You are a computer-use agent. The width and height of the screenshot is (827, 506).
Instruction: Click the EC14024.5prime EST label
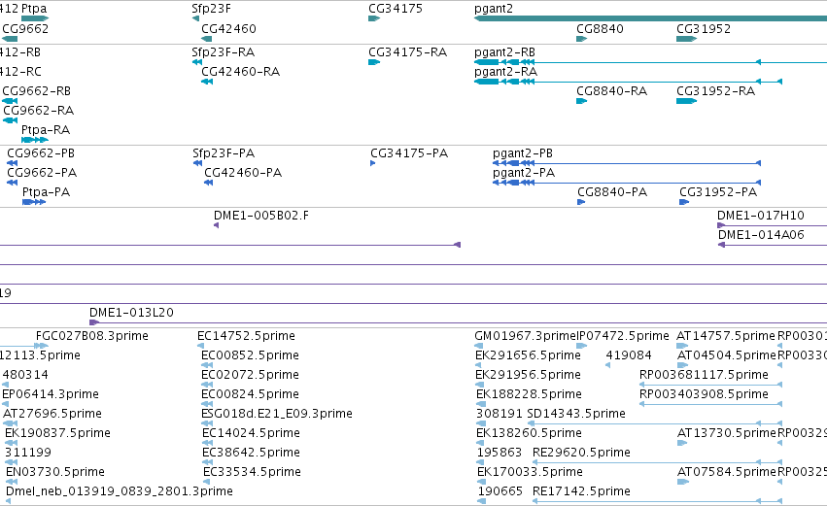point(251,433)
